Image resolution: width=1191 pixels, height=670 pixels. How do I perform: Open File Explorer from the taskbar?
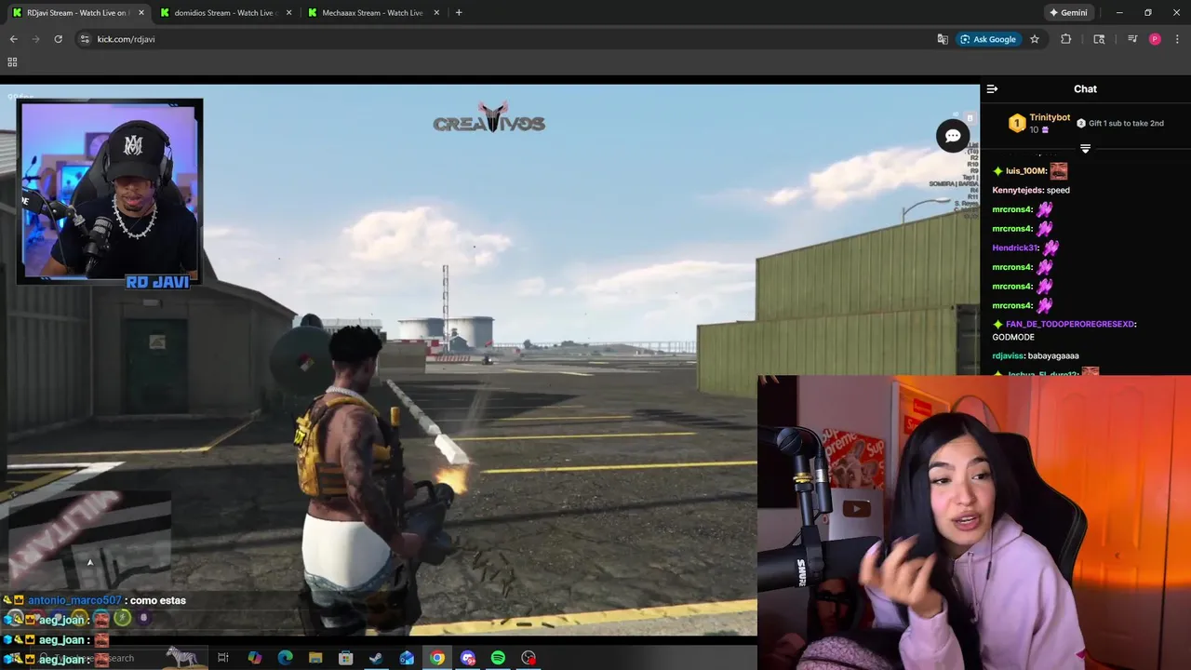click(315, 658)
